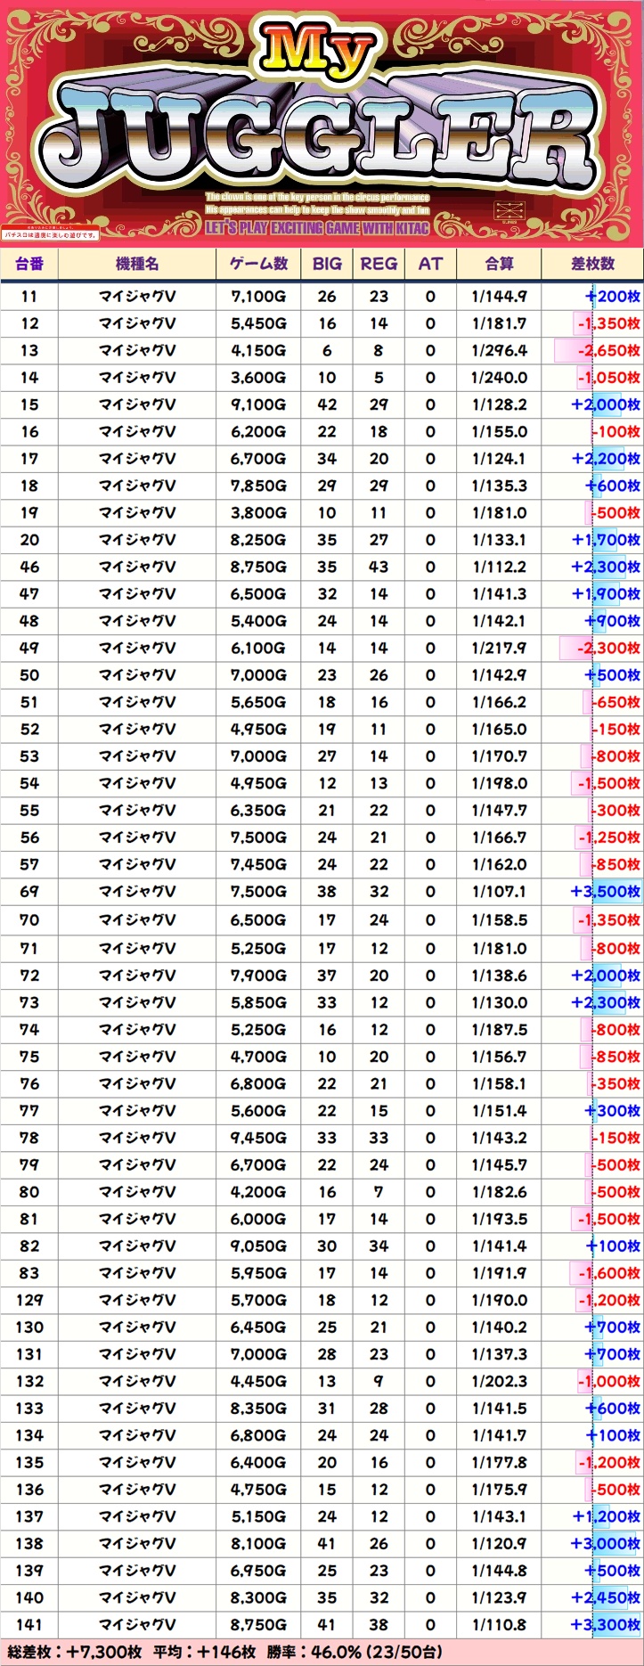Click the REG column header
The height and width of the screenshot is (1666, 644).
(x=379, y=264)
